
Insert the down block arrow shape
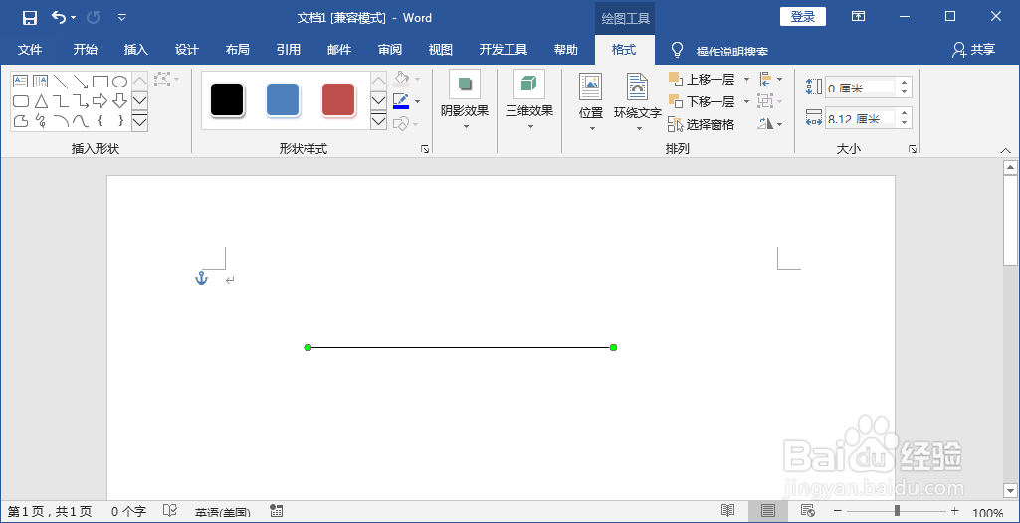coord(119,101)
